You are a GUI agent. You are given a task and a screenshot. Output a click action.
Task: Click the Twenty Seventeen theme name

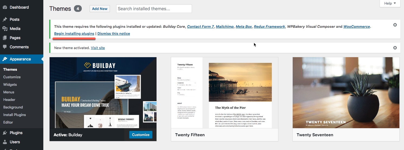coord(315,135)
